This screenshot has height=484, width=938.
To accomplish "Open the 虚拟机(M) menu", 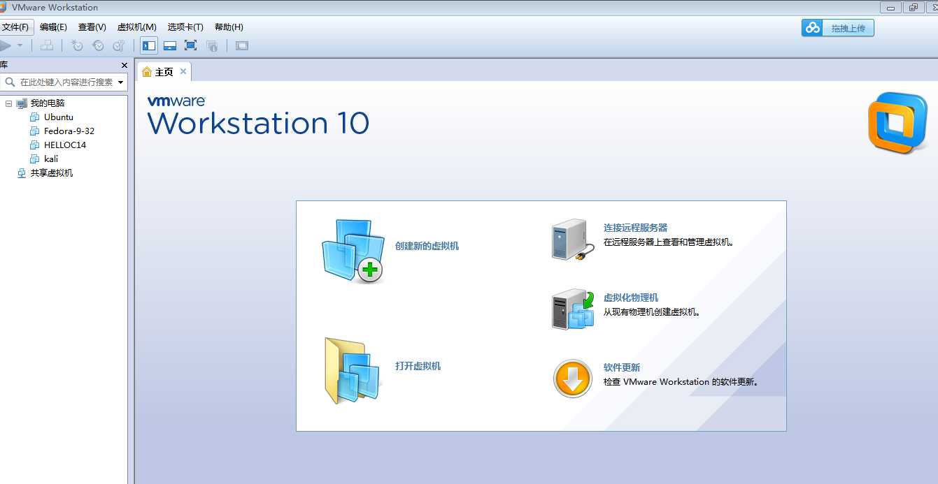I will 136,27.
